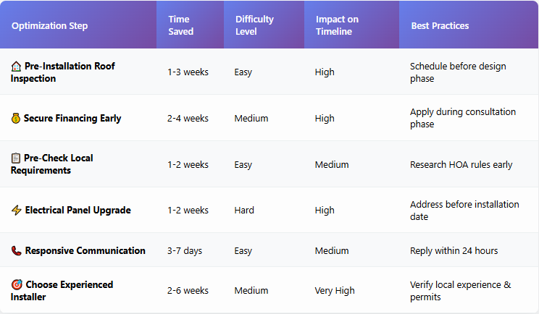Screen dimensions: 539x314
Task: Click the red phone icon for Responsive Communication
Action: pyautogui.click(x=16, y=251)
